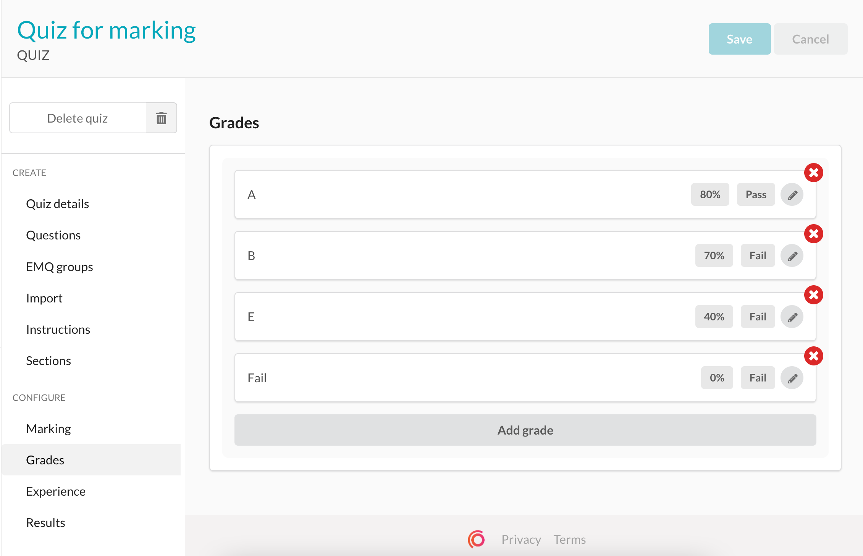Delete grade B using red X icon
The width and height of the screenshot is (863, 556).
(x=813, y=234)
